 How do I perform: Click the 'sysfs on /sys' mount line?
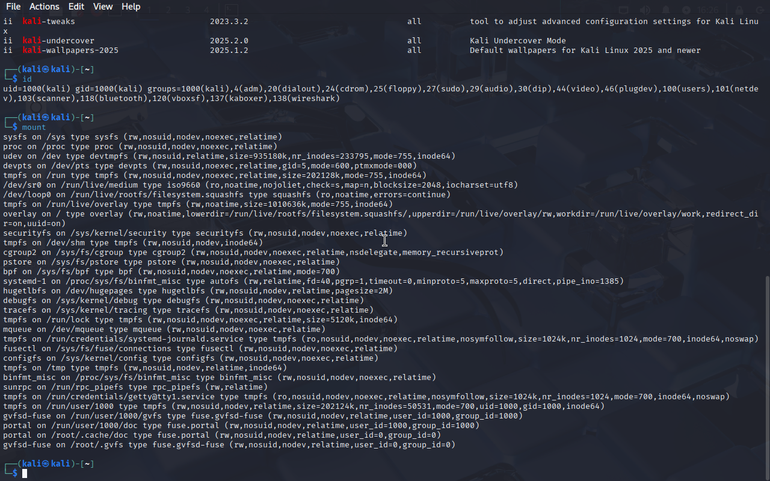pos(143,136)
